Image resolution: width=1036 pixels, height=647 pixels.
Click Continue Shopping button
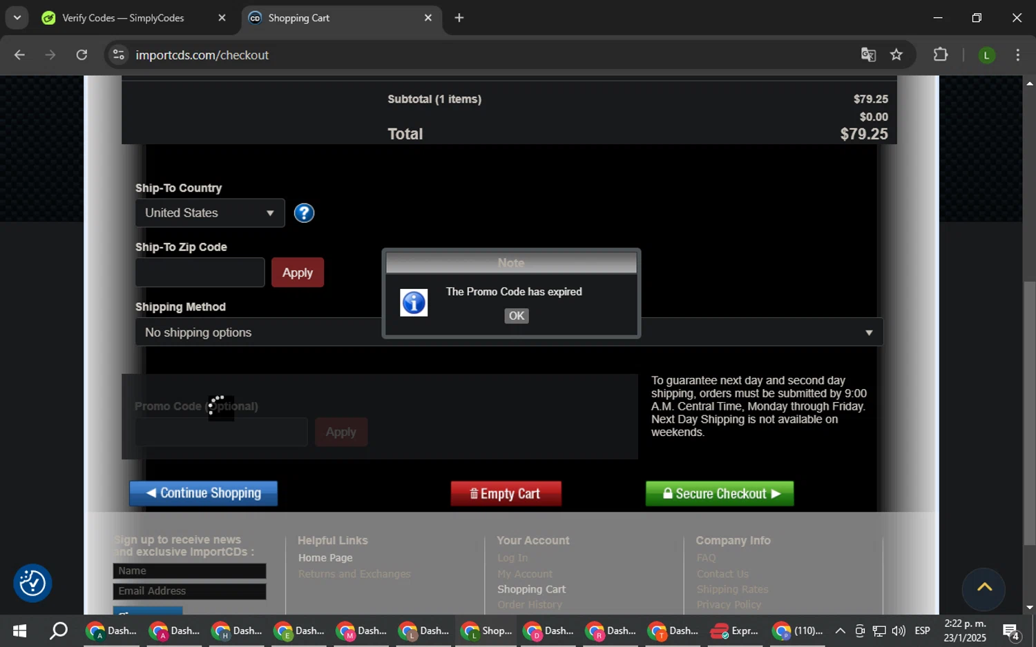pos(204,493)
